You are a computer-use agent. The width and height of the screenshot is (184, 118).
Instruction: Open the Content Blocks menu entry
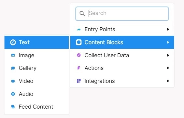(122, 42)
